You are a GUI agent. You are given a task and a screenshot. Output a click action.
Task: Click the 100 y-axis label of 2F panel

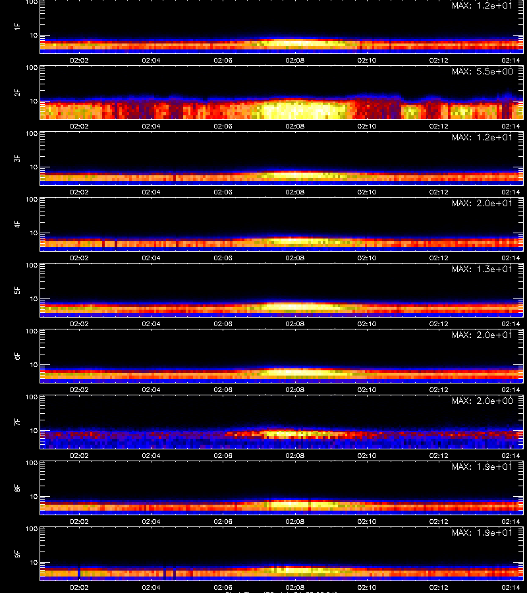point(32,68)
